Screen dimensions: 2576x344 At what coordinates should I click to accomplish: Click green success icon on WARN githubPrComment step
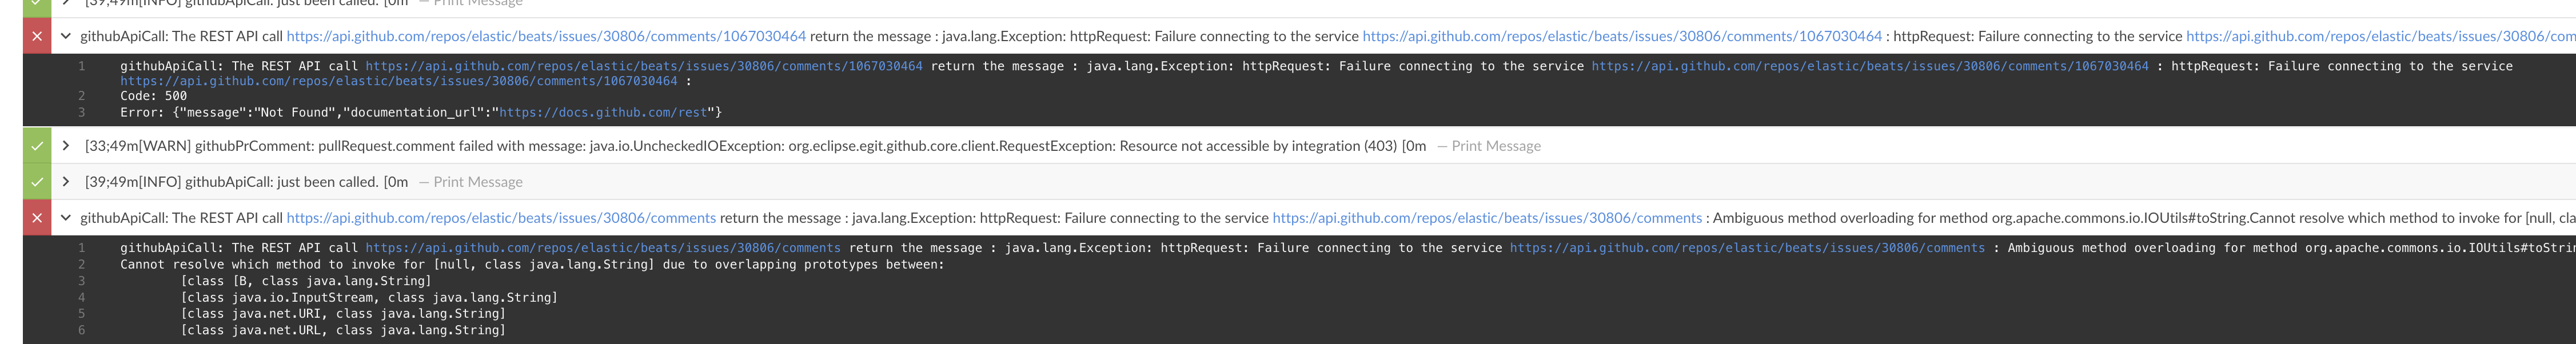(37, 146)
